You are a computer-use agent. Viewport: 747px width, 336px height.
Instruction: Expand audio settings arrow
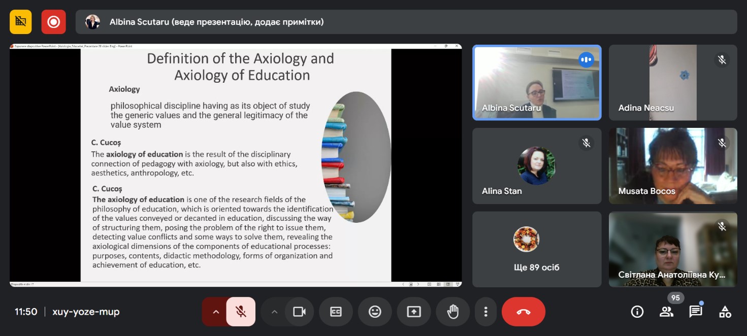[x=215, y=312]
